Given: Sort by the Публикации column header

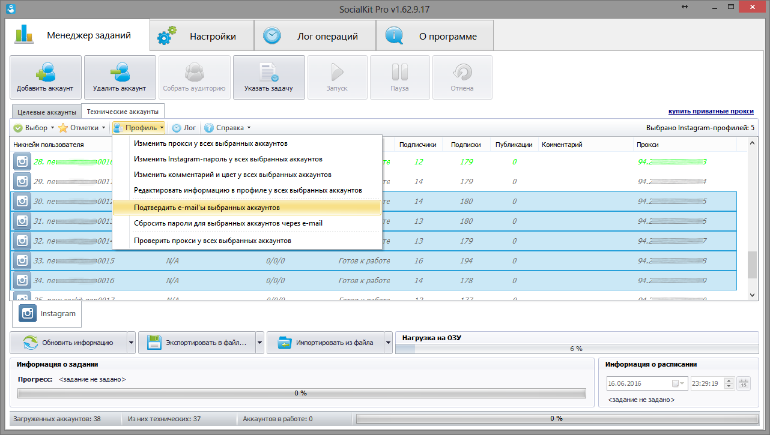Looking at the screenshot, I should point(514,145).
